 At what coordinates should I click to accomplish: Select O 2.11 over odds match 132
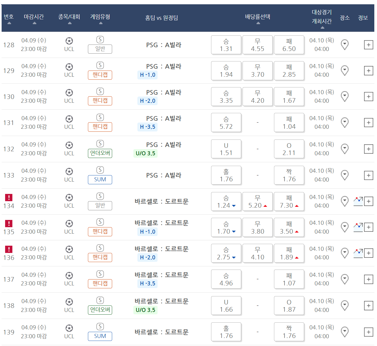pos(289,149)
